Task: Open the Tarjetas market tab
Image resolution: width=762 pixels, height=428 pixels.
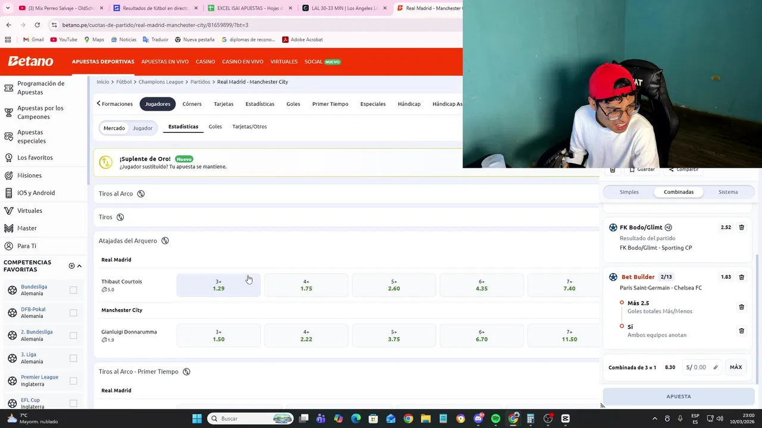Action: click(x=224, y=104)
